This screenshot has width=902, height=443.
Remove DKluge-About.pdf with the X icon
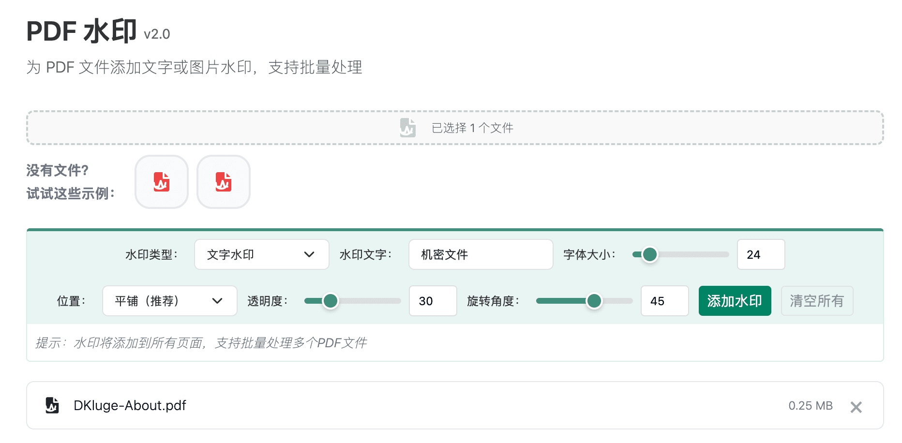click(x=856, y=407)
